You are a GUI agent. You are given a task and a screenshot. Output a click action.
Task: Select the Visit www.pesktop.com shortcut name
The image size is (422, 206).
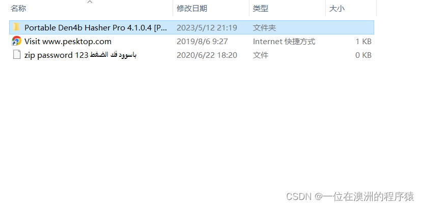[x=68, y=41]
